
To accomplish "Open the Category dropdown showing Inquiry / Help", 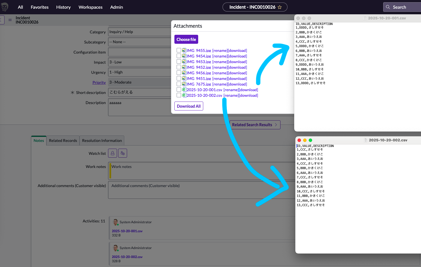I will point(140,32).
